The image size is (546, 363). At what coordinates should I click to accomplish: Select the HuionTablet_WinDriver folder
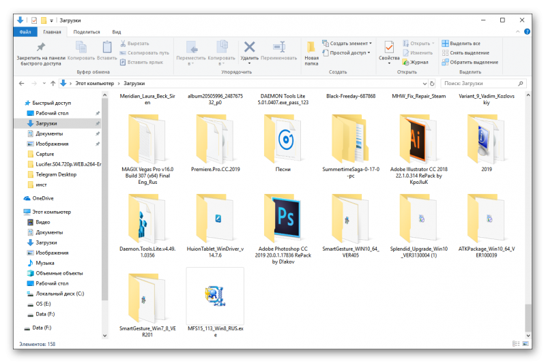(215, 226)
